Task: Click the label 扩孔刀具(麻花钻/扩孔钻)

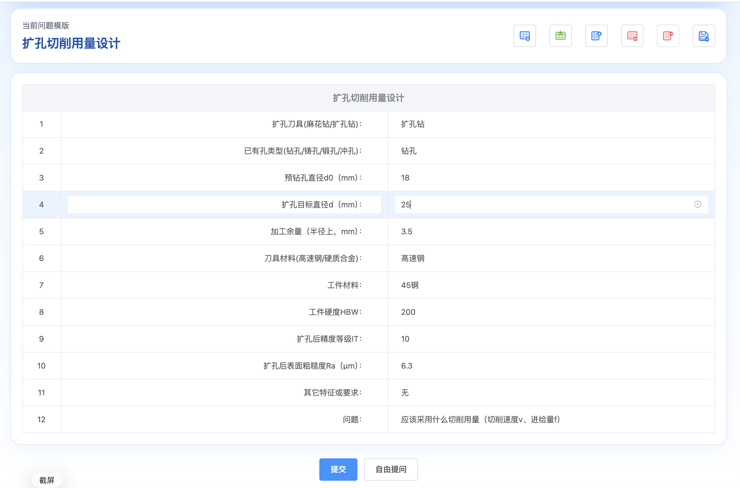Action: pyautogui.click(x=317, y=124)
